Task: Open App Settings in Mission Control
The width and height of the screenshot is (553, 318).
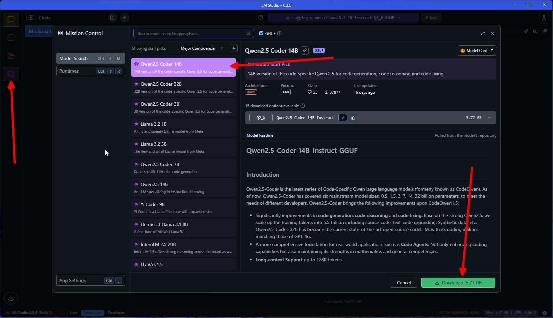Action: [x=90, y=280]
